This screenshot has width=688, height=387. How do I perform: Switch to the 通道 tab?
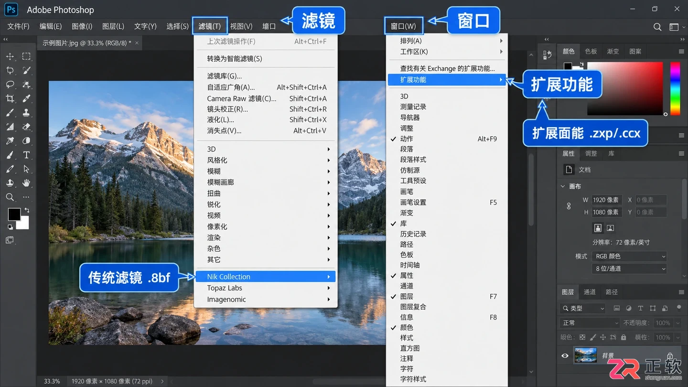[590, 292]
